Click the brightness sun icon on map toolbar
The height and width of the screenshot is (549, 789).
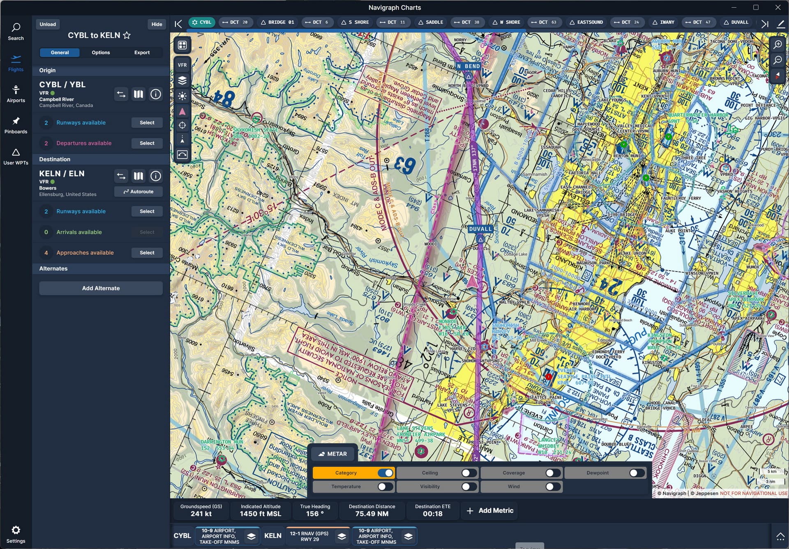point(182,96)
